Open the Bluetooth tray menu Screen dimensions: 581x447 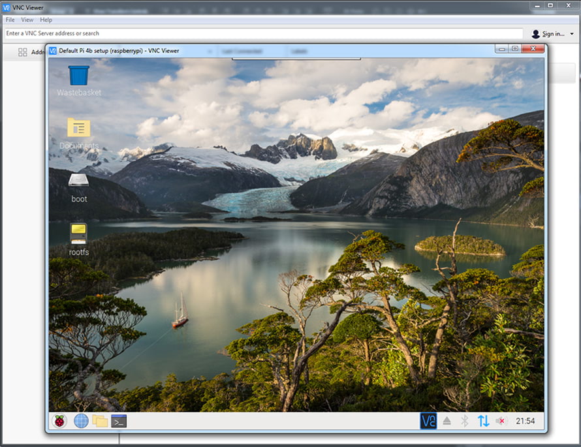465,421
